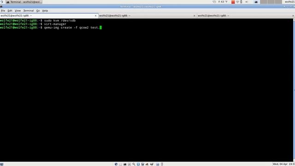The height and width of the screenshot is (166, 295).
Task: Open the volume control icon
Action: point(247,2)
